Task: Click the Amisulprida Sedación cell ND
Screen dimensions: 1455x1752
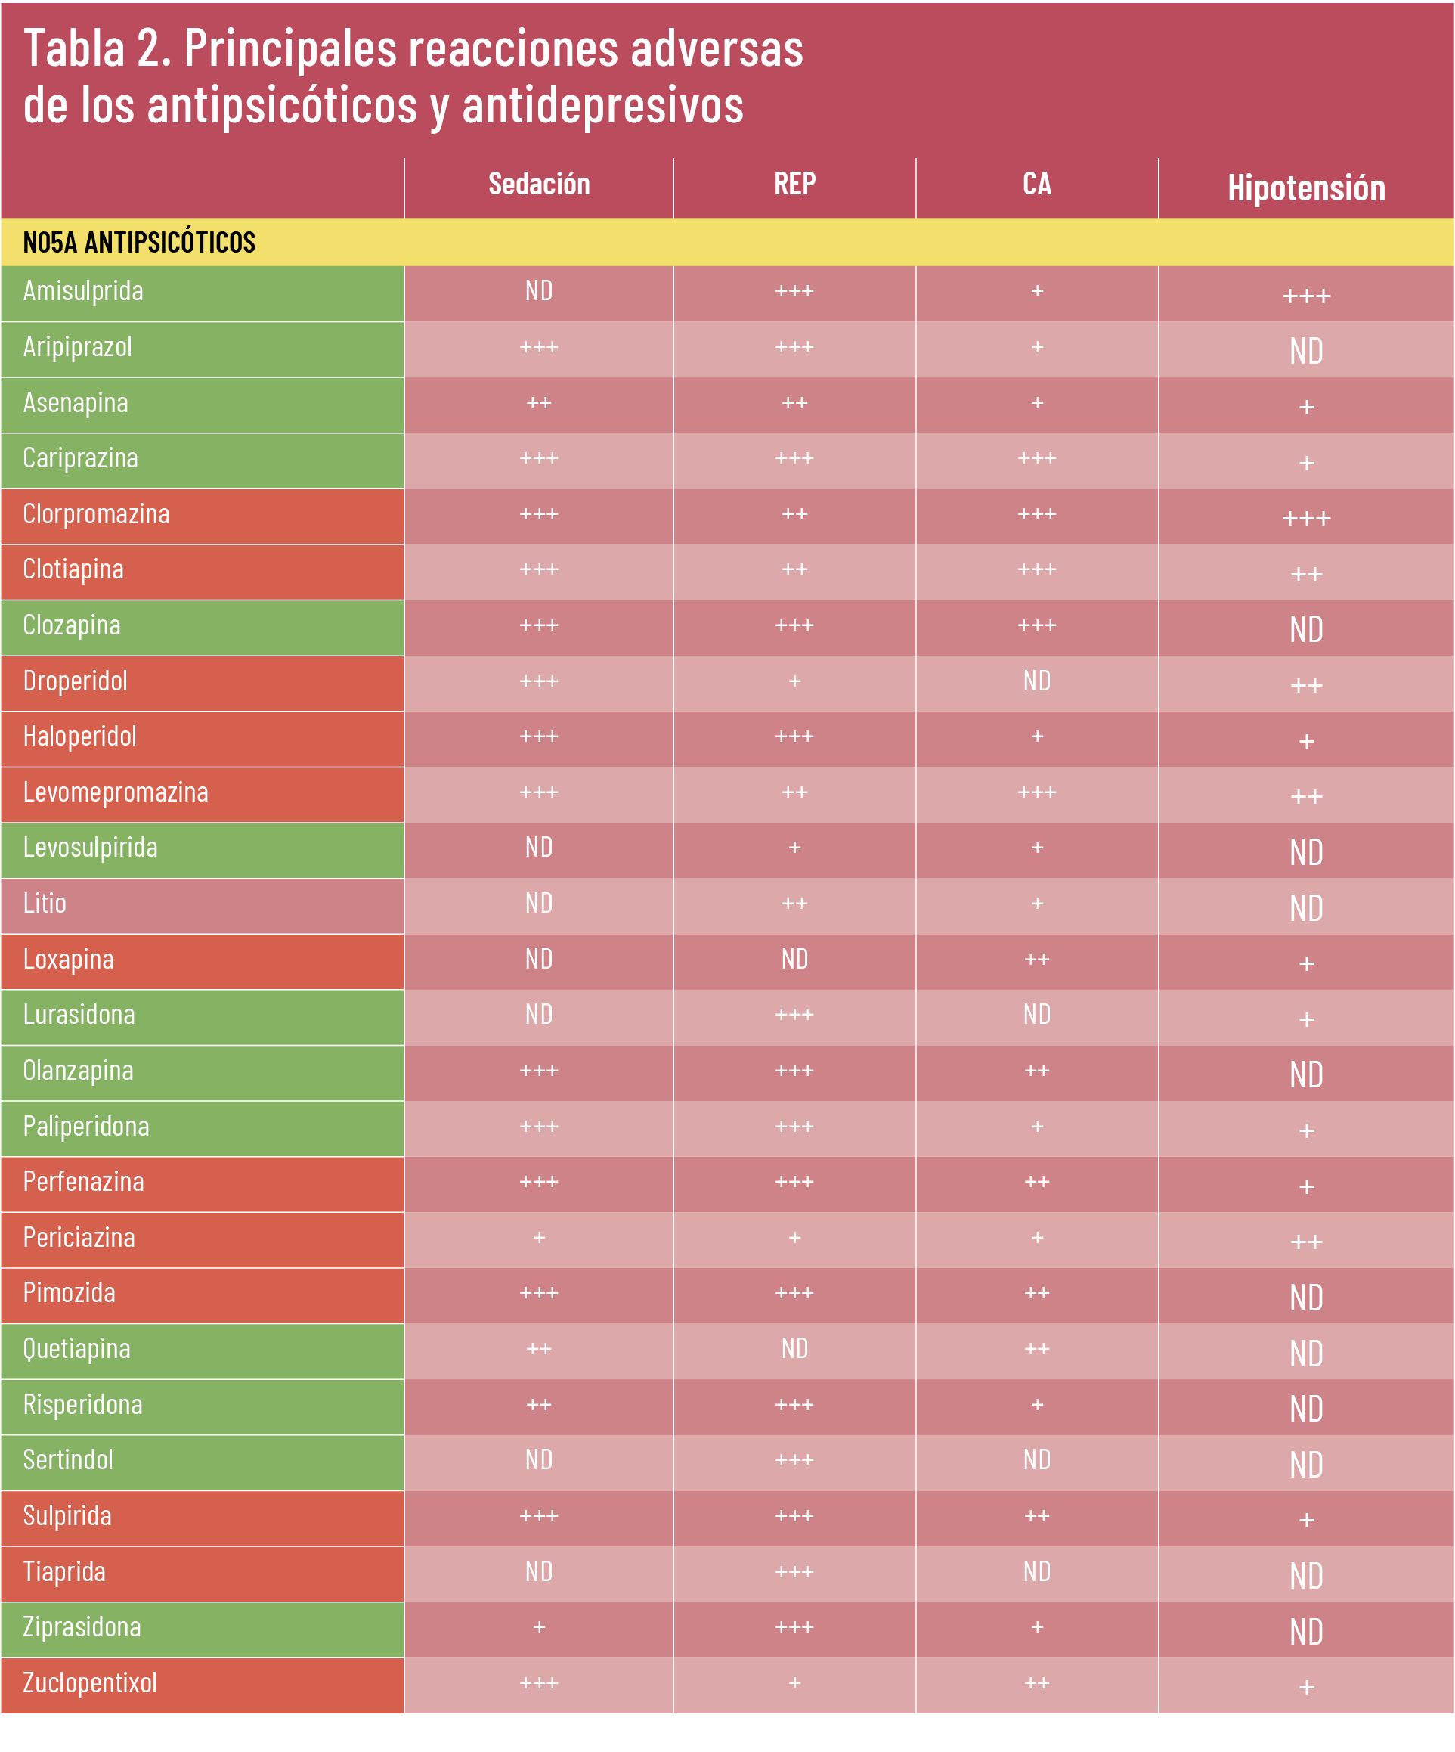Action: (539, 291)
